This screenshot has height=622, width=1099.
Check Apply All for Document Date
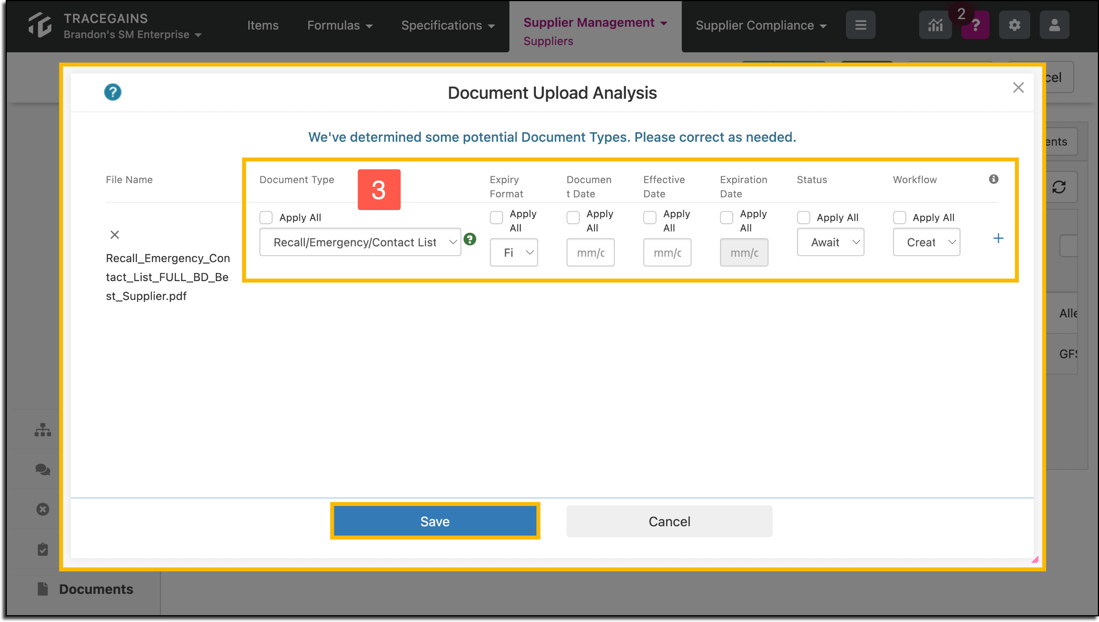(x=573, y=217)
